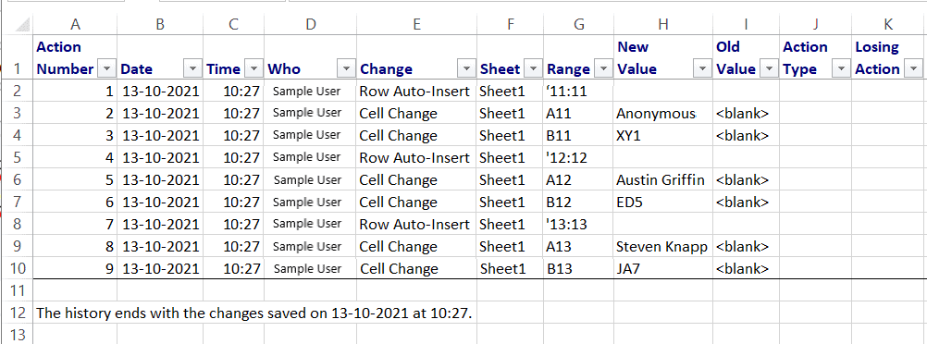927x344 pixels.
Task: Open the Range column filter dropdown
Action: click(603, 69)
